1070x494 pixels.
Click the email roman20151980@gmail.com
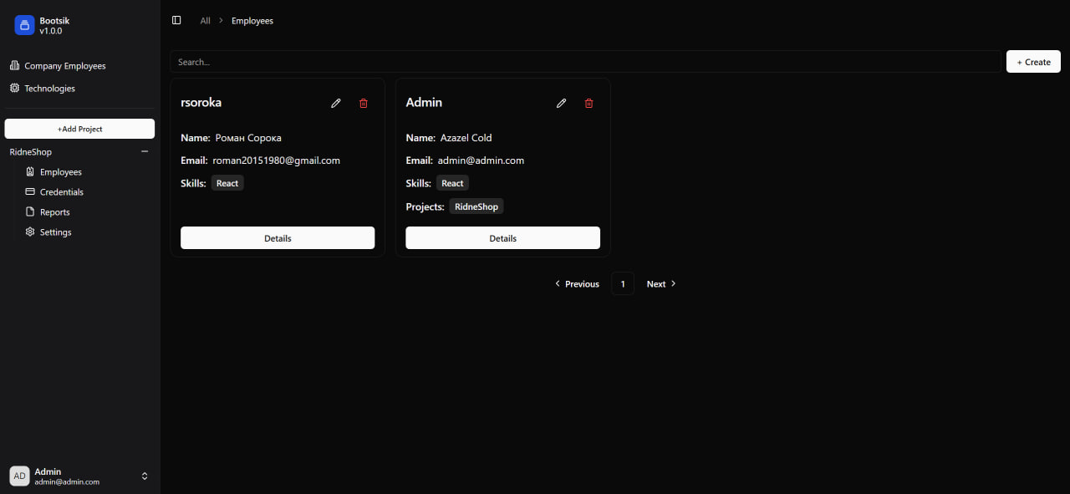277,160
